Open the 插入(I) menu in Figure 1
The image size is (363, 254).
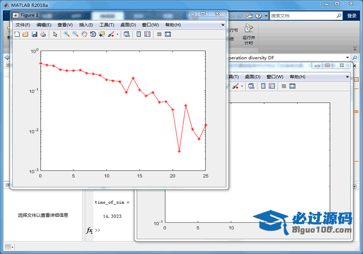pyautogui.click(x=86, y=25)
